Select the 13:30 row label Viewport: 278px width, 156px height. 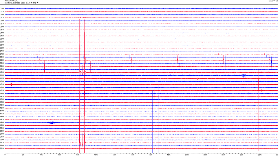pyautogui.click(x=2, y=90)
